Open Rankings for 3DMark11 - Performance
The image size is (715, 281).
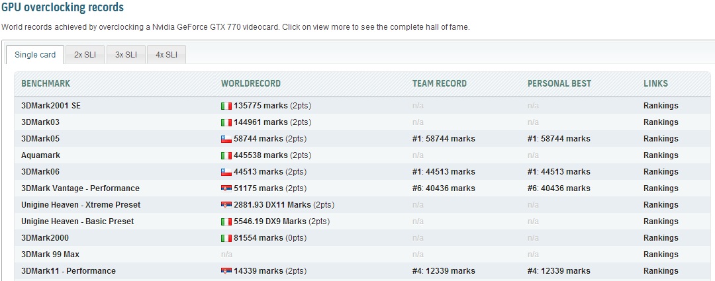[661, 271]
